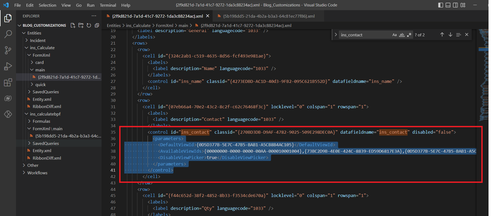Collapse the FormXml\main folder
This screenshot has width=492, height=216.
pos(29,129)
